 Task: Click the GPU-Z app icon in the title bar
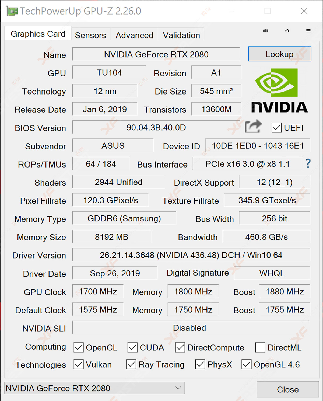point(12,11)
